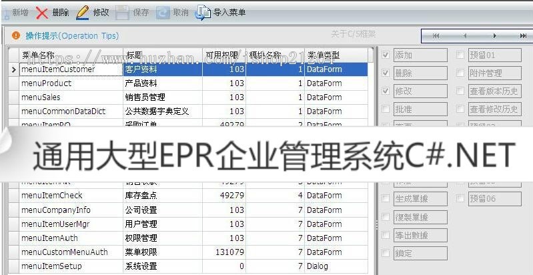Click the floppy disk 保存 icon
The image size is (533, 275).
pyautogui.click(x=122, y=13)
